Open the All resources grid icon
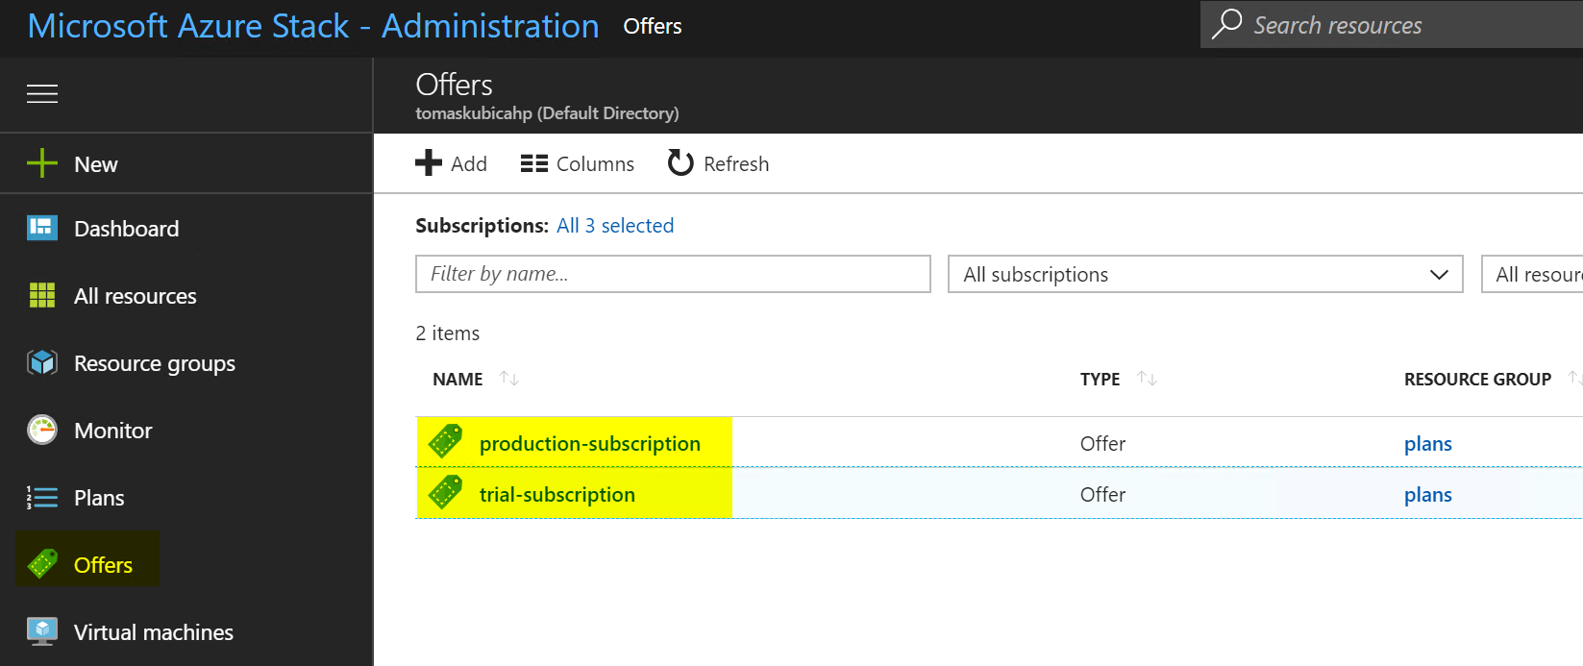This screenshot has width=1583, height=666. pos(42,295)
